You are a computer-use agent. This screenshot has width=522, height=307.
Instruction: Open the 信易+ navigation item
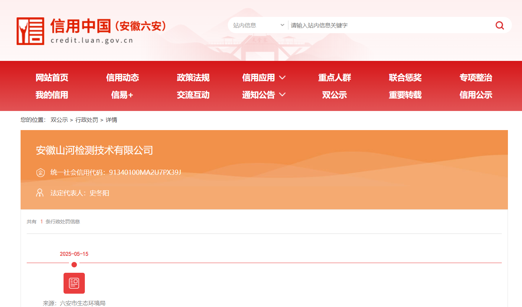tap(122, 95)
